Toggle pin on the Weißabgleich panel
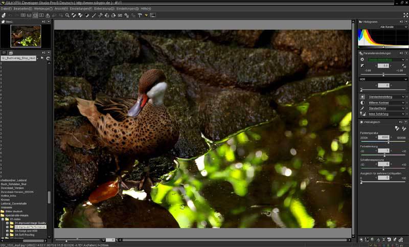The height and width of the screenshot is (247, 409). pyautogui.click(x=401, y=122)
